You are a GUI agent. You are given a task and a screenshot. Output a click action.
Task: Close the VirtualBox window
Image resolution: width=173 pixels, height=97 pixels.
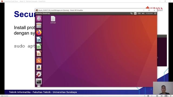[154, 10]
